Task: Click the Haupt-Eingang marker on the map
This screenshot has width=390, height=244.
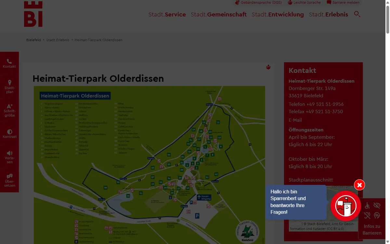Action: tap(204, 197)
